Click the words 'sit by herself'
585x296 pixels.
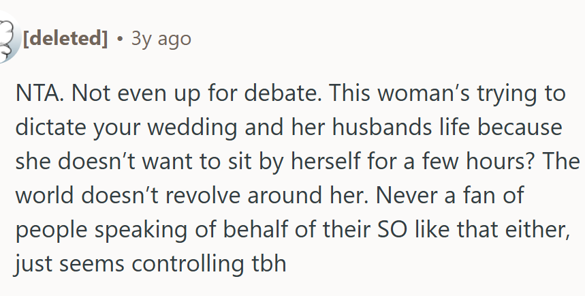(267, 163)
